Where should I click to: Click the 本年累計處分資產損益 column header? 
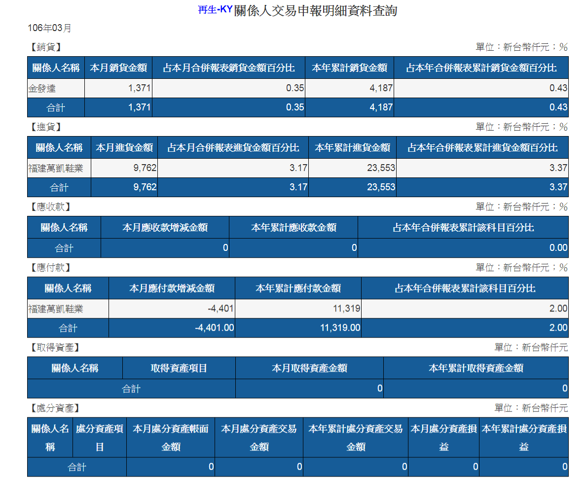point(524,437)
